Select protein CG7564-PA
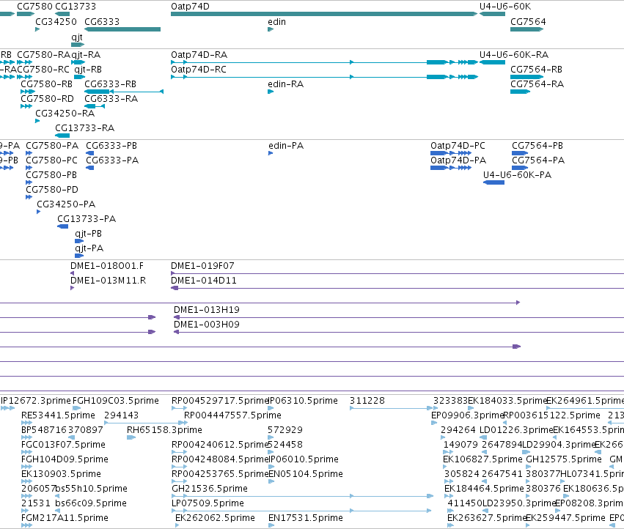Image resolution: width=624 pixels, height=529 pixels. 520,168
